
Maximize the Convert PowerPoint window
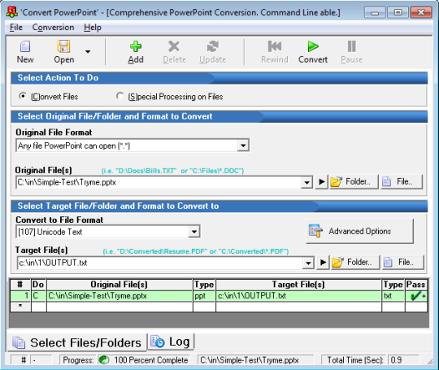pyautogui.click(x=398, y=12)
